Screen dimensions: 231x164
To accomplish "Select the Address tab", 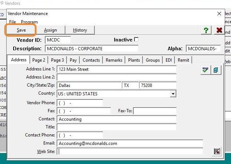I will [x=19, y=60].
